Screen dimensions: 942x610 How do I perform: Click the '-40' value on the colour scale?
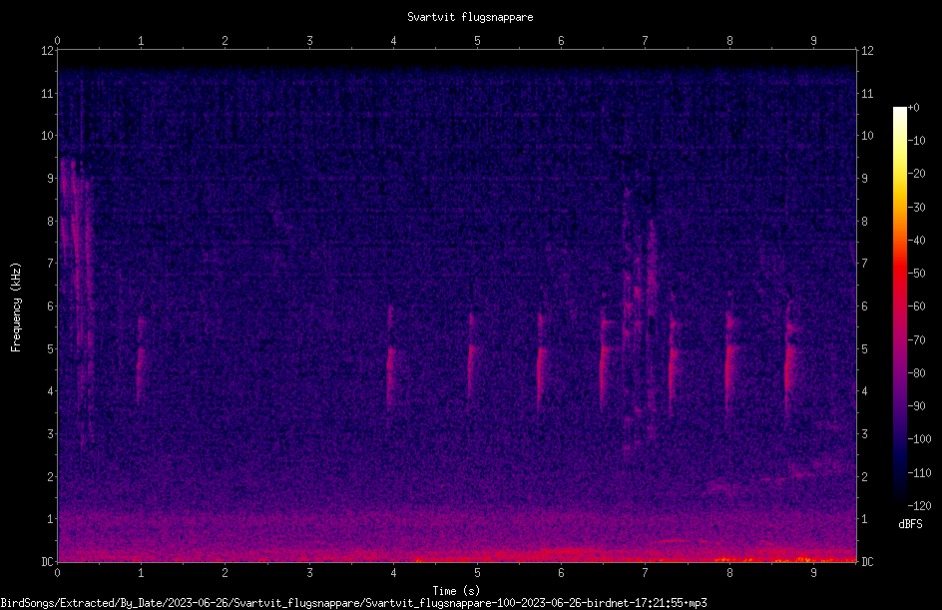coord(916,241)
